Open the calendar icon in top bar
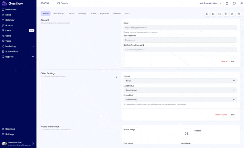244x148 pixels. [227, 3]
